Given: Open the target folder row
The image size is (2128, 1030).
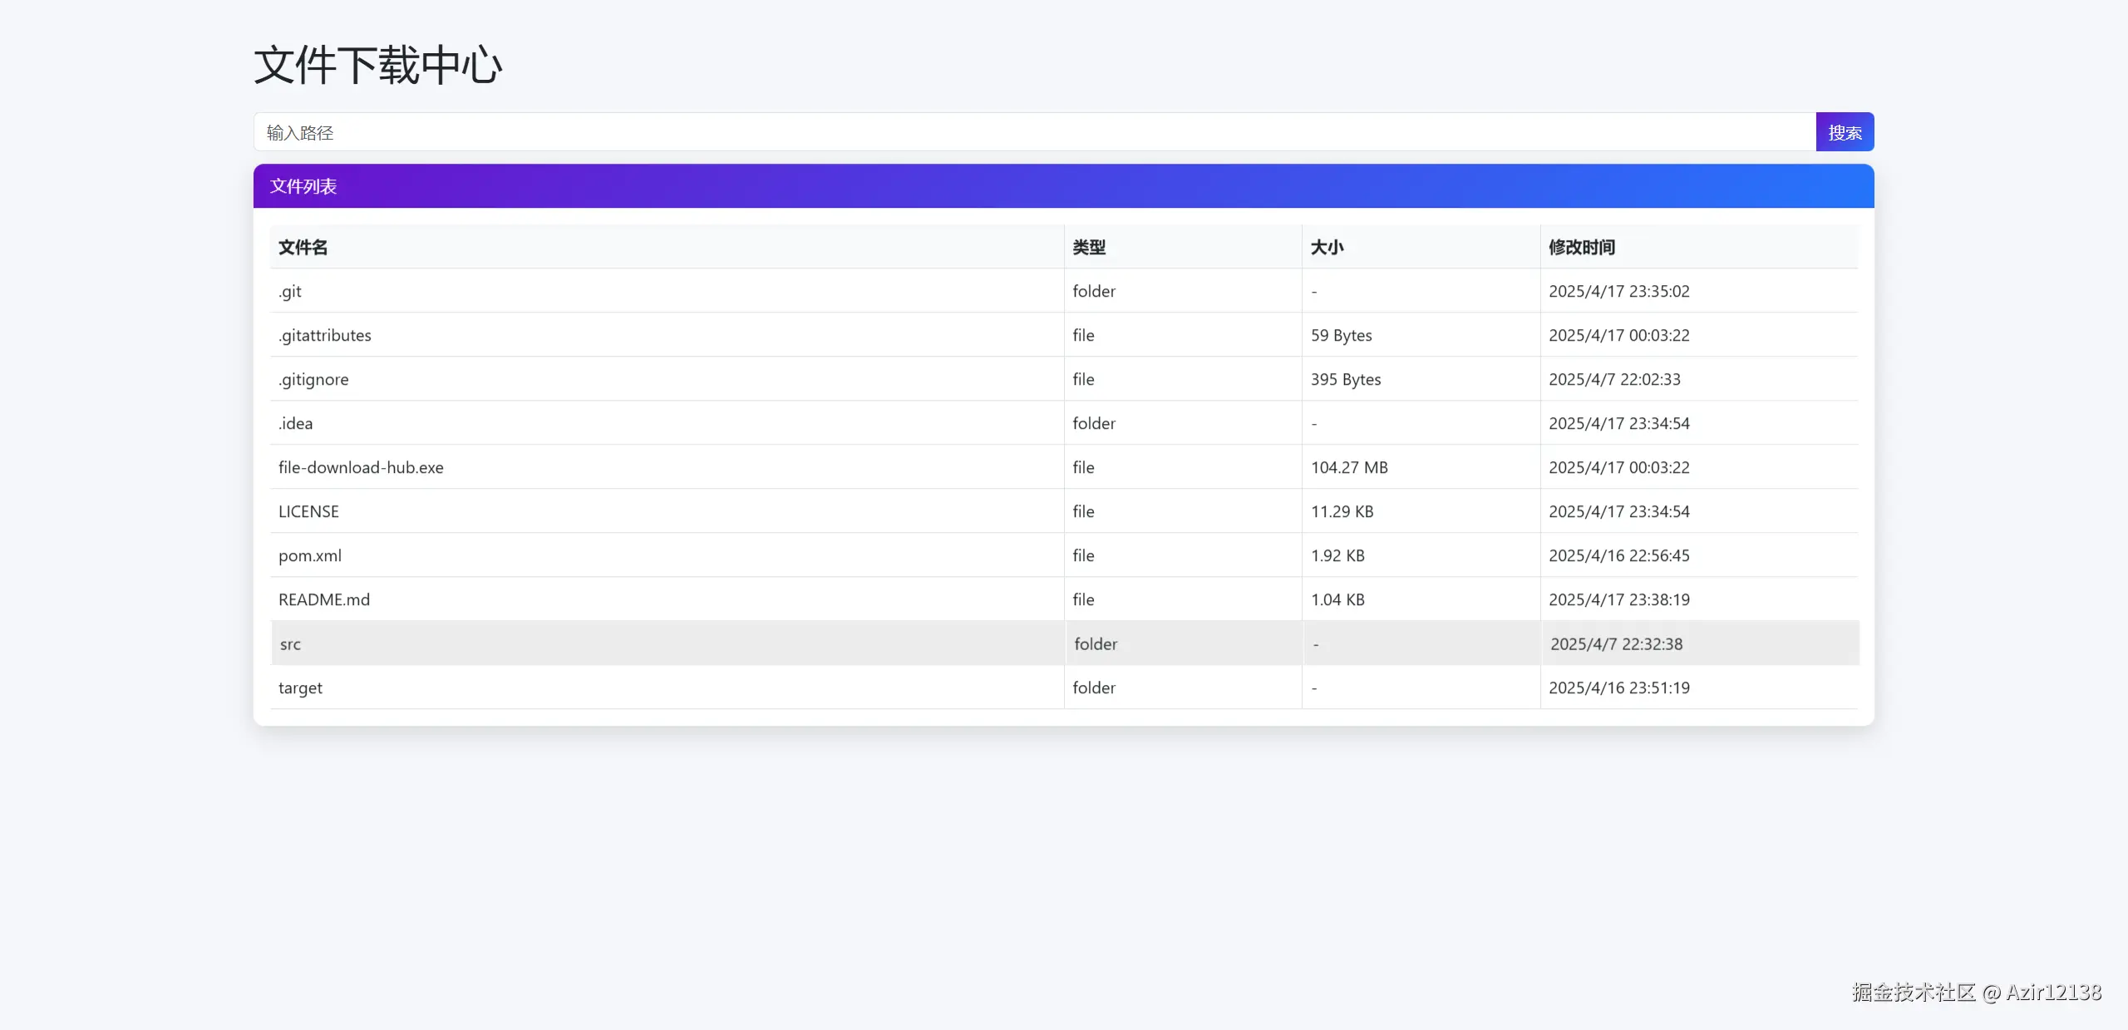Looking at the screenshot, I should click(300, 687).
